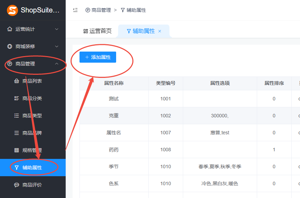Expand the 商城装修 menu chevron

57,46
